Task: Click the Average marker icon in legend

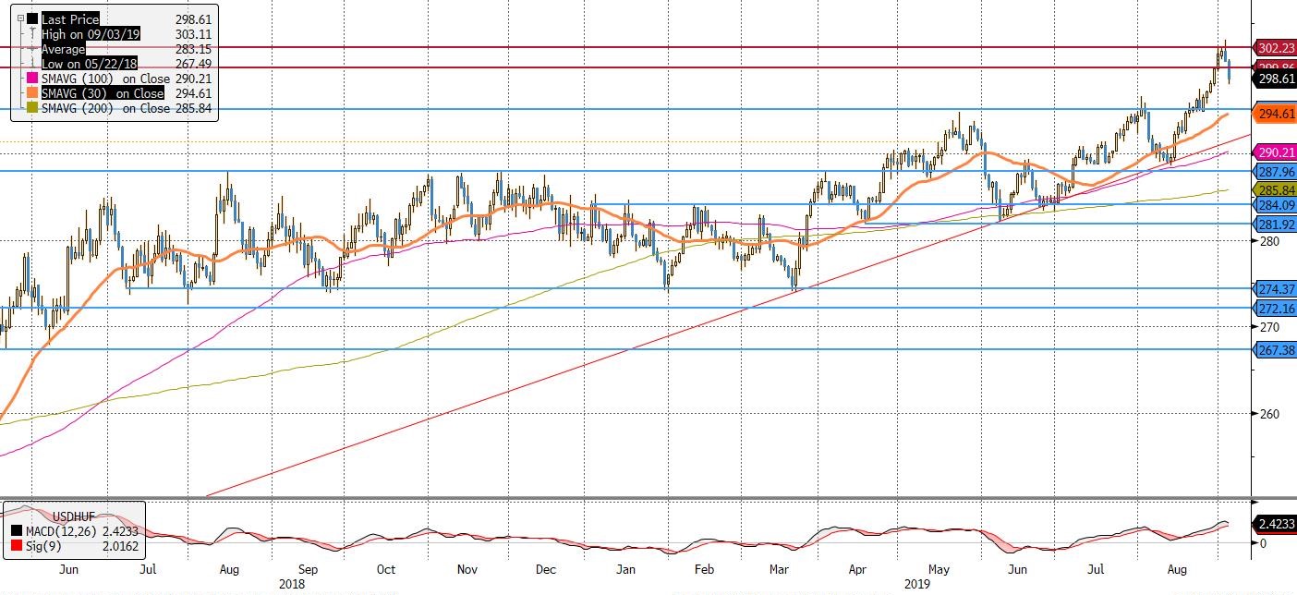Action: pyautogui.click(x=34, y=48)
